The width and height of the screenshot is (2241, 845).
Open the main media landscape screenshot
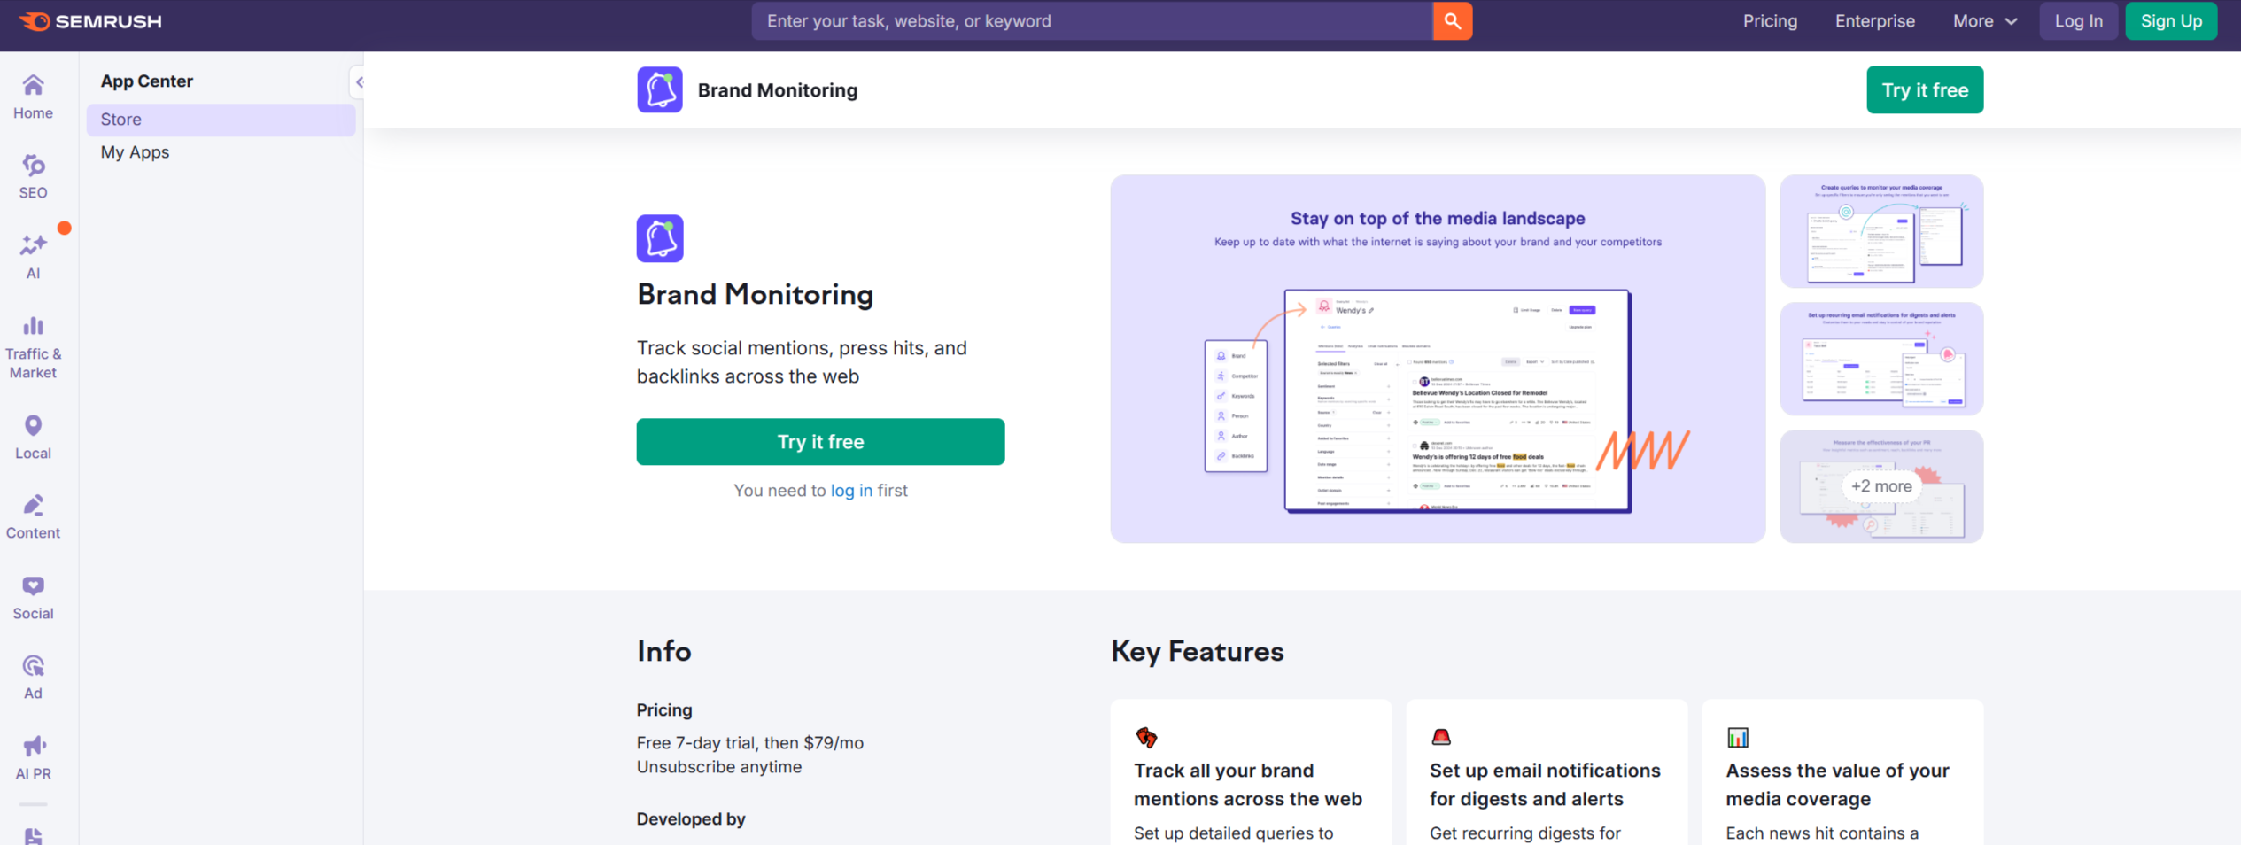click(x=1438, y=359)
